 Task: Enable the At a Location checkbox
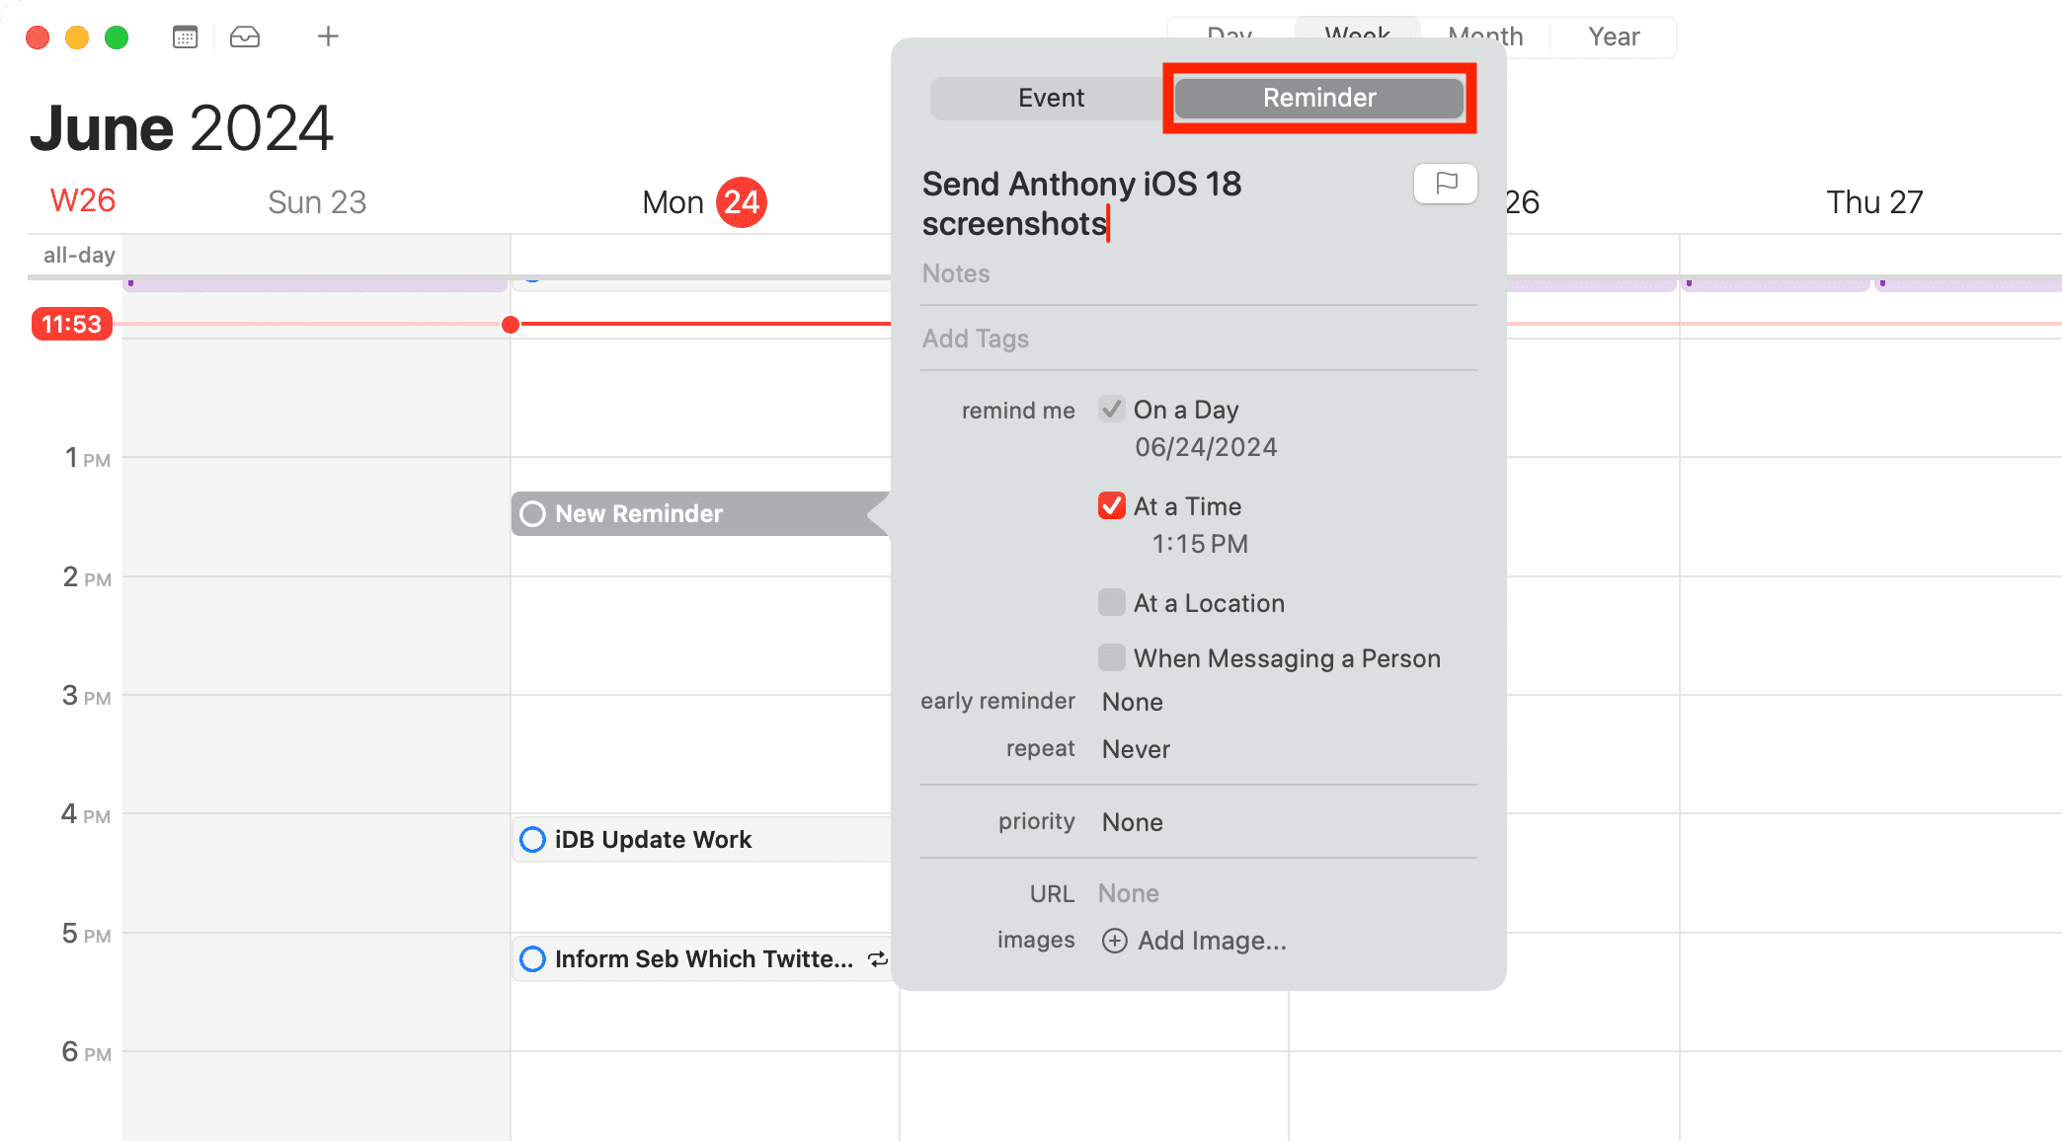click(1112, 603)
